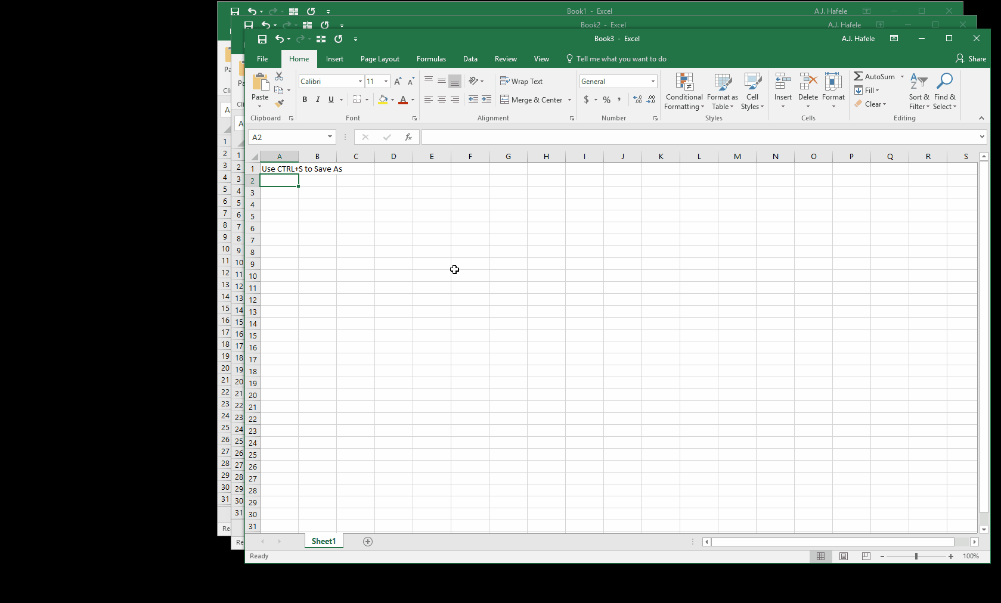Apply percent style format
The width and height of the screenshot is (1001, 603).
607,100
